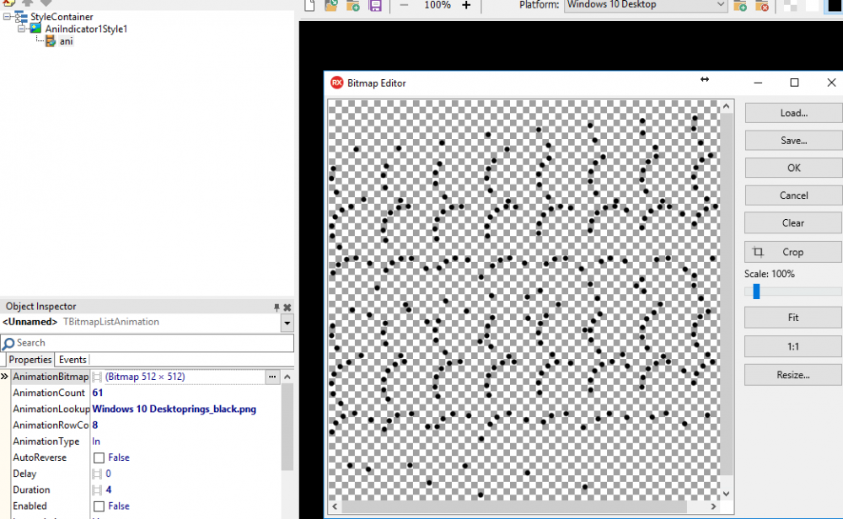The image size is (843, 519).
Task: Click AnimationLookup value rings_black.png
Action: pyautogui.click(x=175, y=409)
